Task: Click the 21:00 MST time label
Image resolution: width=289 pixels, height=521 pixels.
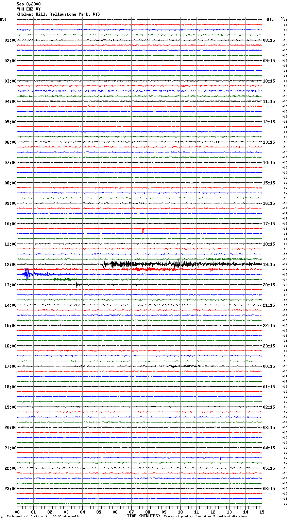Action: (x=10, y=448)
